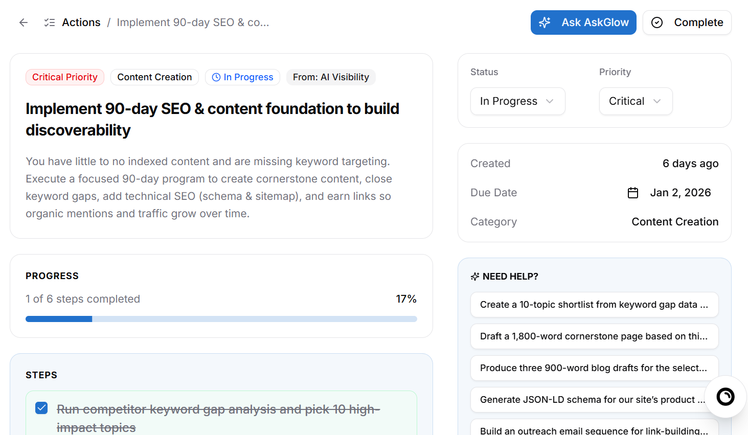Click the back arrow icon
Image resolution: width=748 pixels, height=435 pixels.
click(23, 22)
